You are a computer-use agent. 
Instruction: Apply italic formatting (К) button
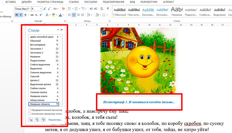(x=21, y=15)
